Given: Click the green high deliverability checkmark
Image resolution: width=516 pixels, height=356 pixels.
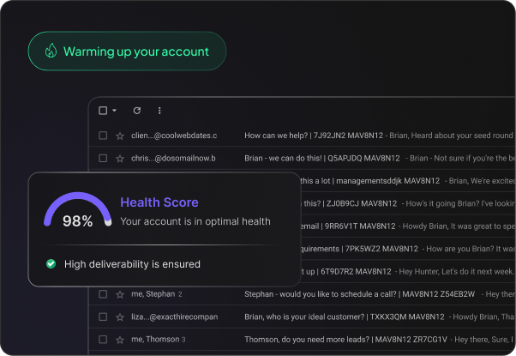Looking at the screenshot, I should (51, 264).
